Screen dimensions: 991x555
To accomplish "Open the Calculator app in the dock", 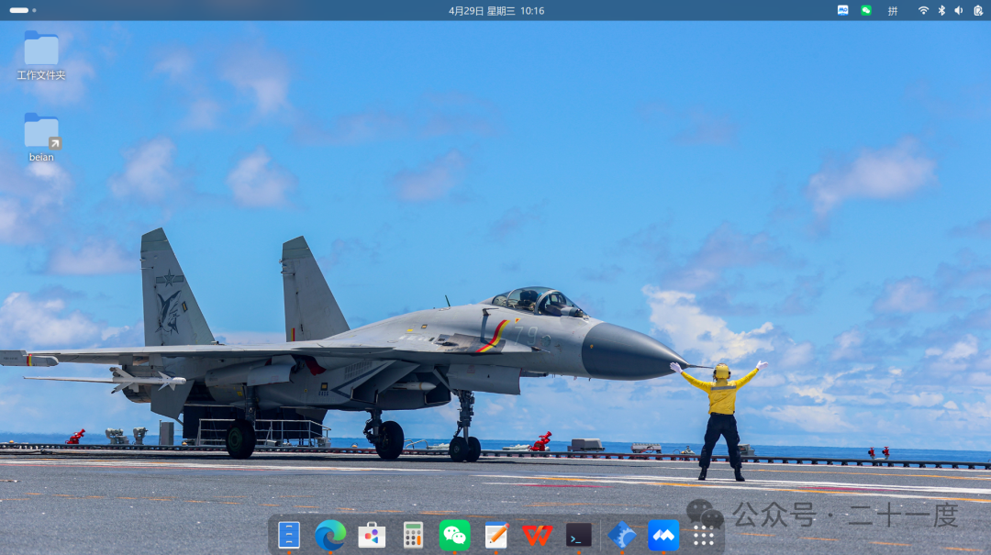I will pyautogui.click(x=413, y=536).
